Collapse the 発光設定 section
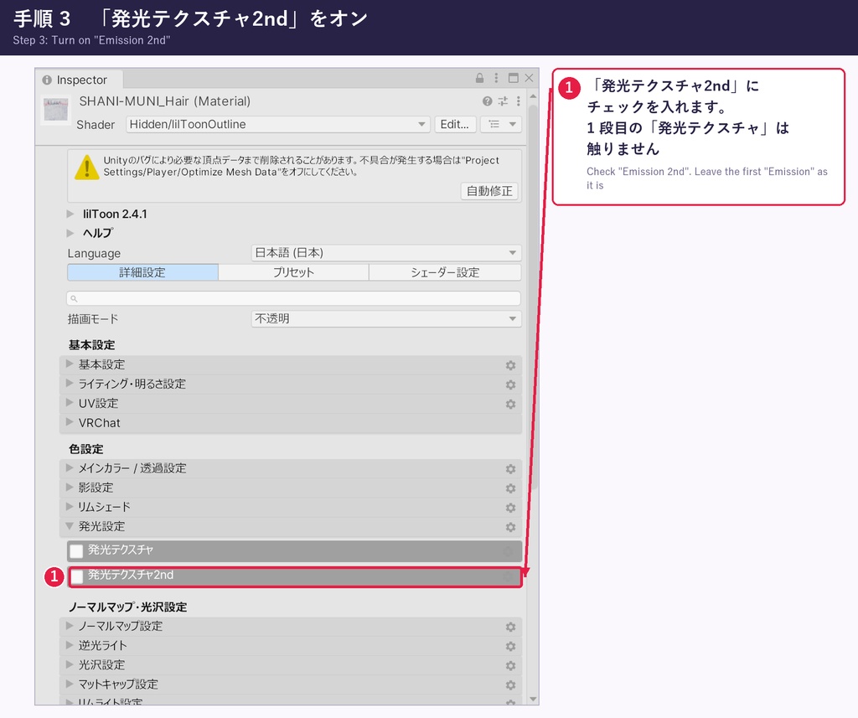Screen dimensions: 858x718 point(291,526)
